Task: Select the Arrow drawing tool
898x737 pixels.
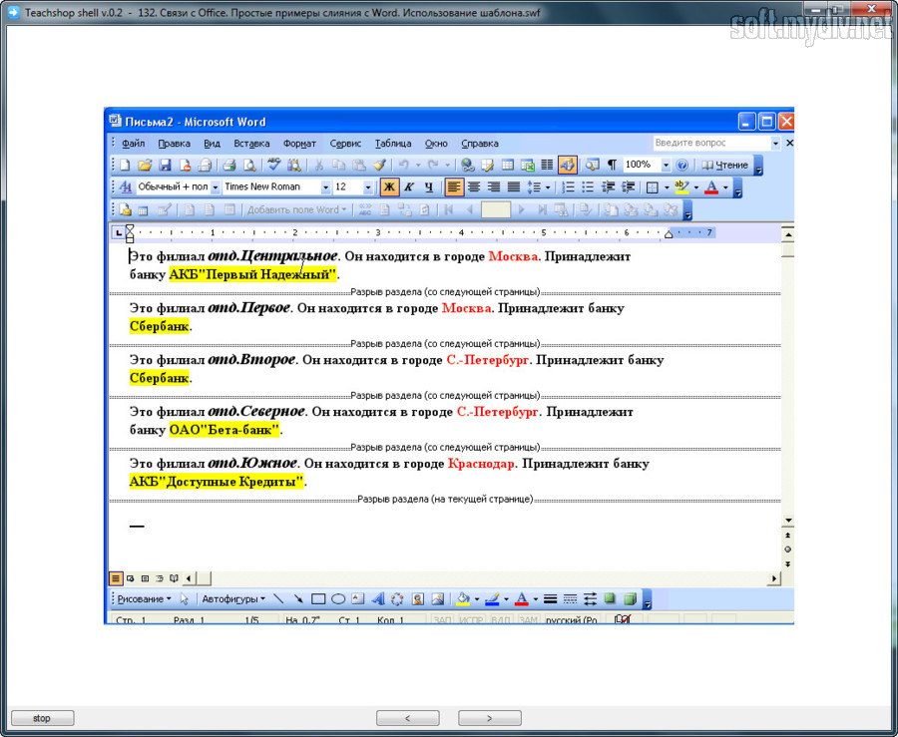Action: tap(298, 599)
